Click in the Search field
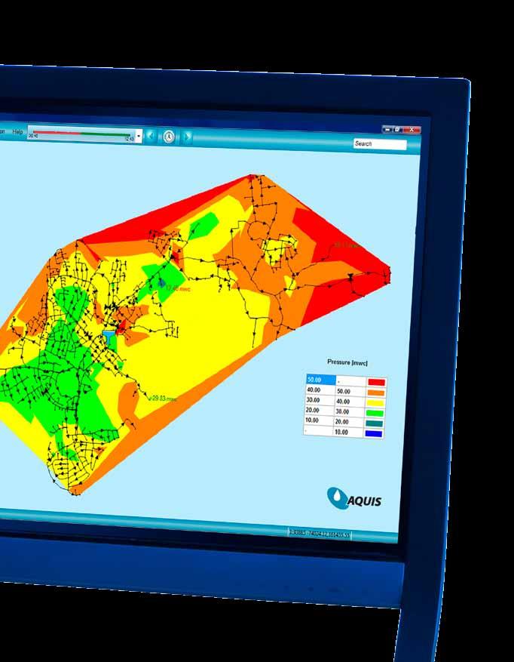Image resolution: width=514 pixels, height=662 pixels. [x=380, y=144]
